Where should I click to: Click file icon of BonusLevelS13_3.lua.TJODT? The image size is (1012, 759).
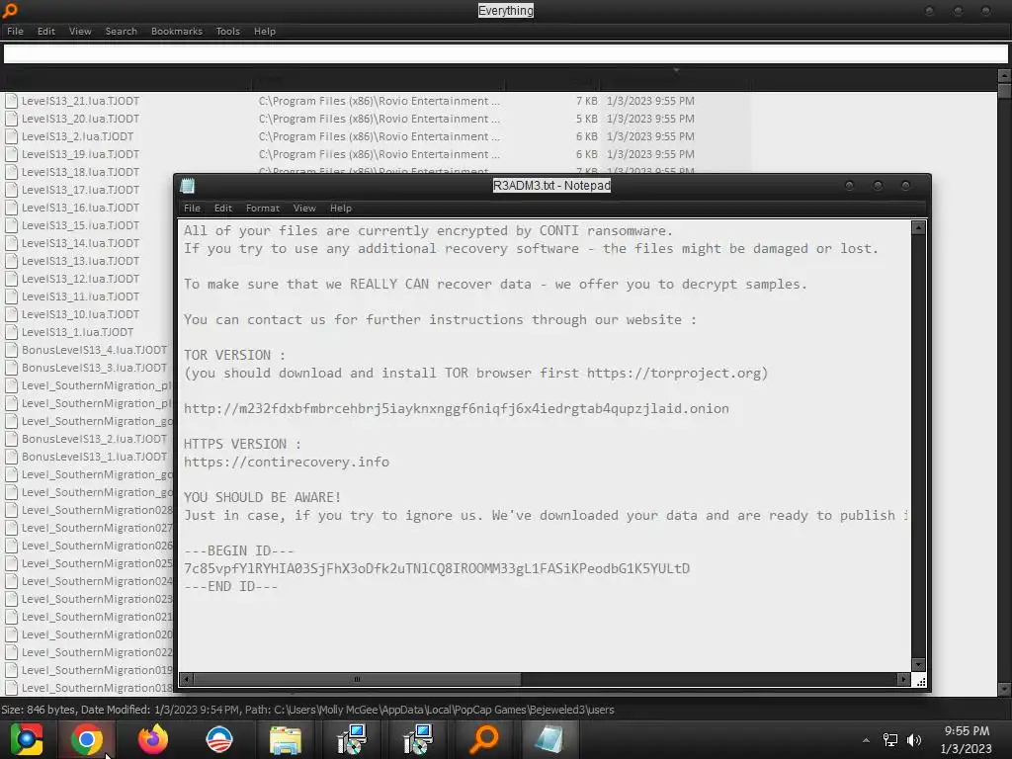(x=11, y=368)
